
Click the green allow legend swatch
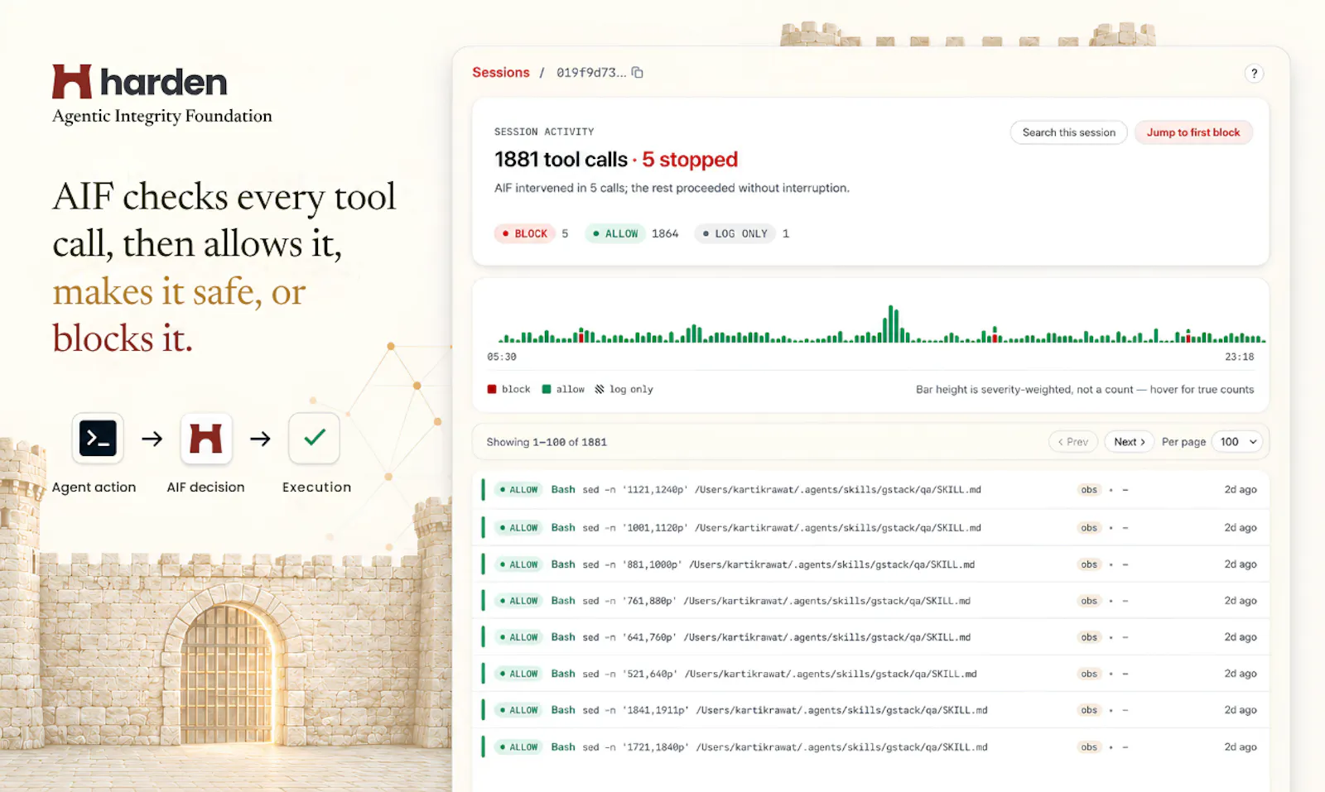547,389
